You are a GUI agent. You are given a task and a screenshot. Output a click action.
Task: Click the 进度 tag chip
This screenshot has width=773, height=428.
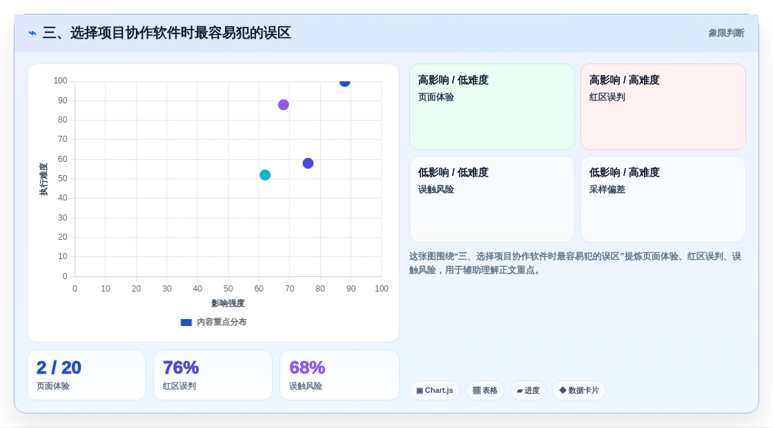coord(528,391)
